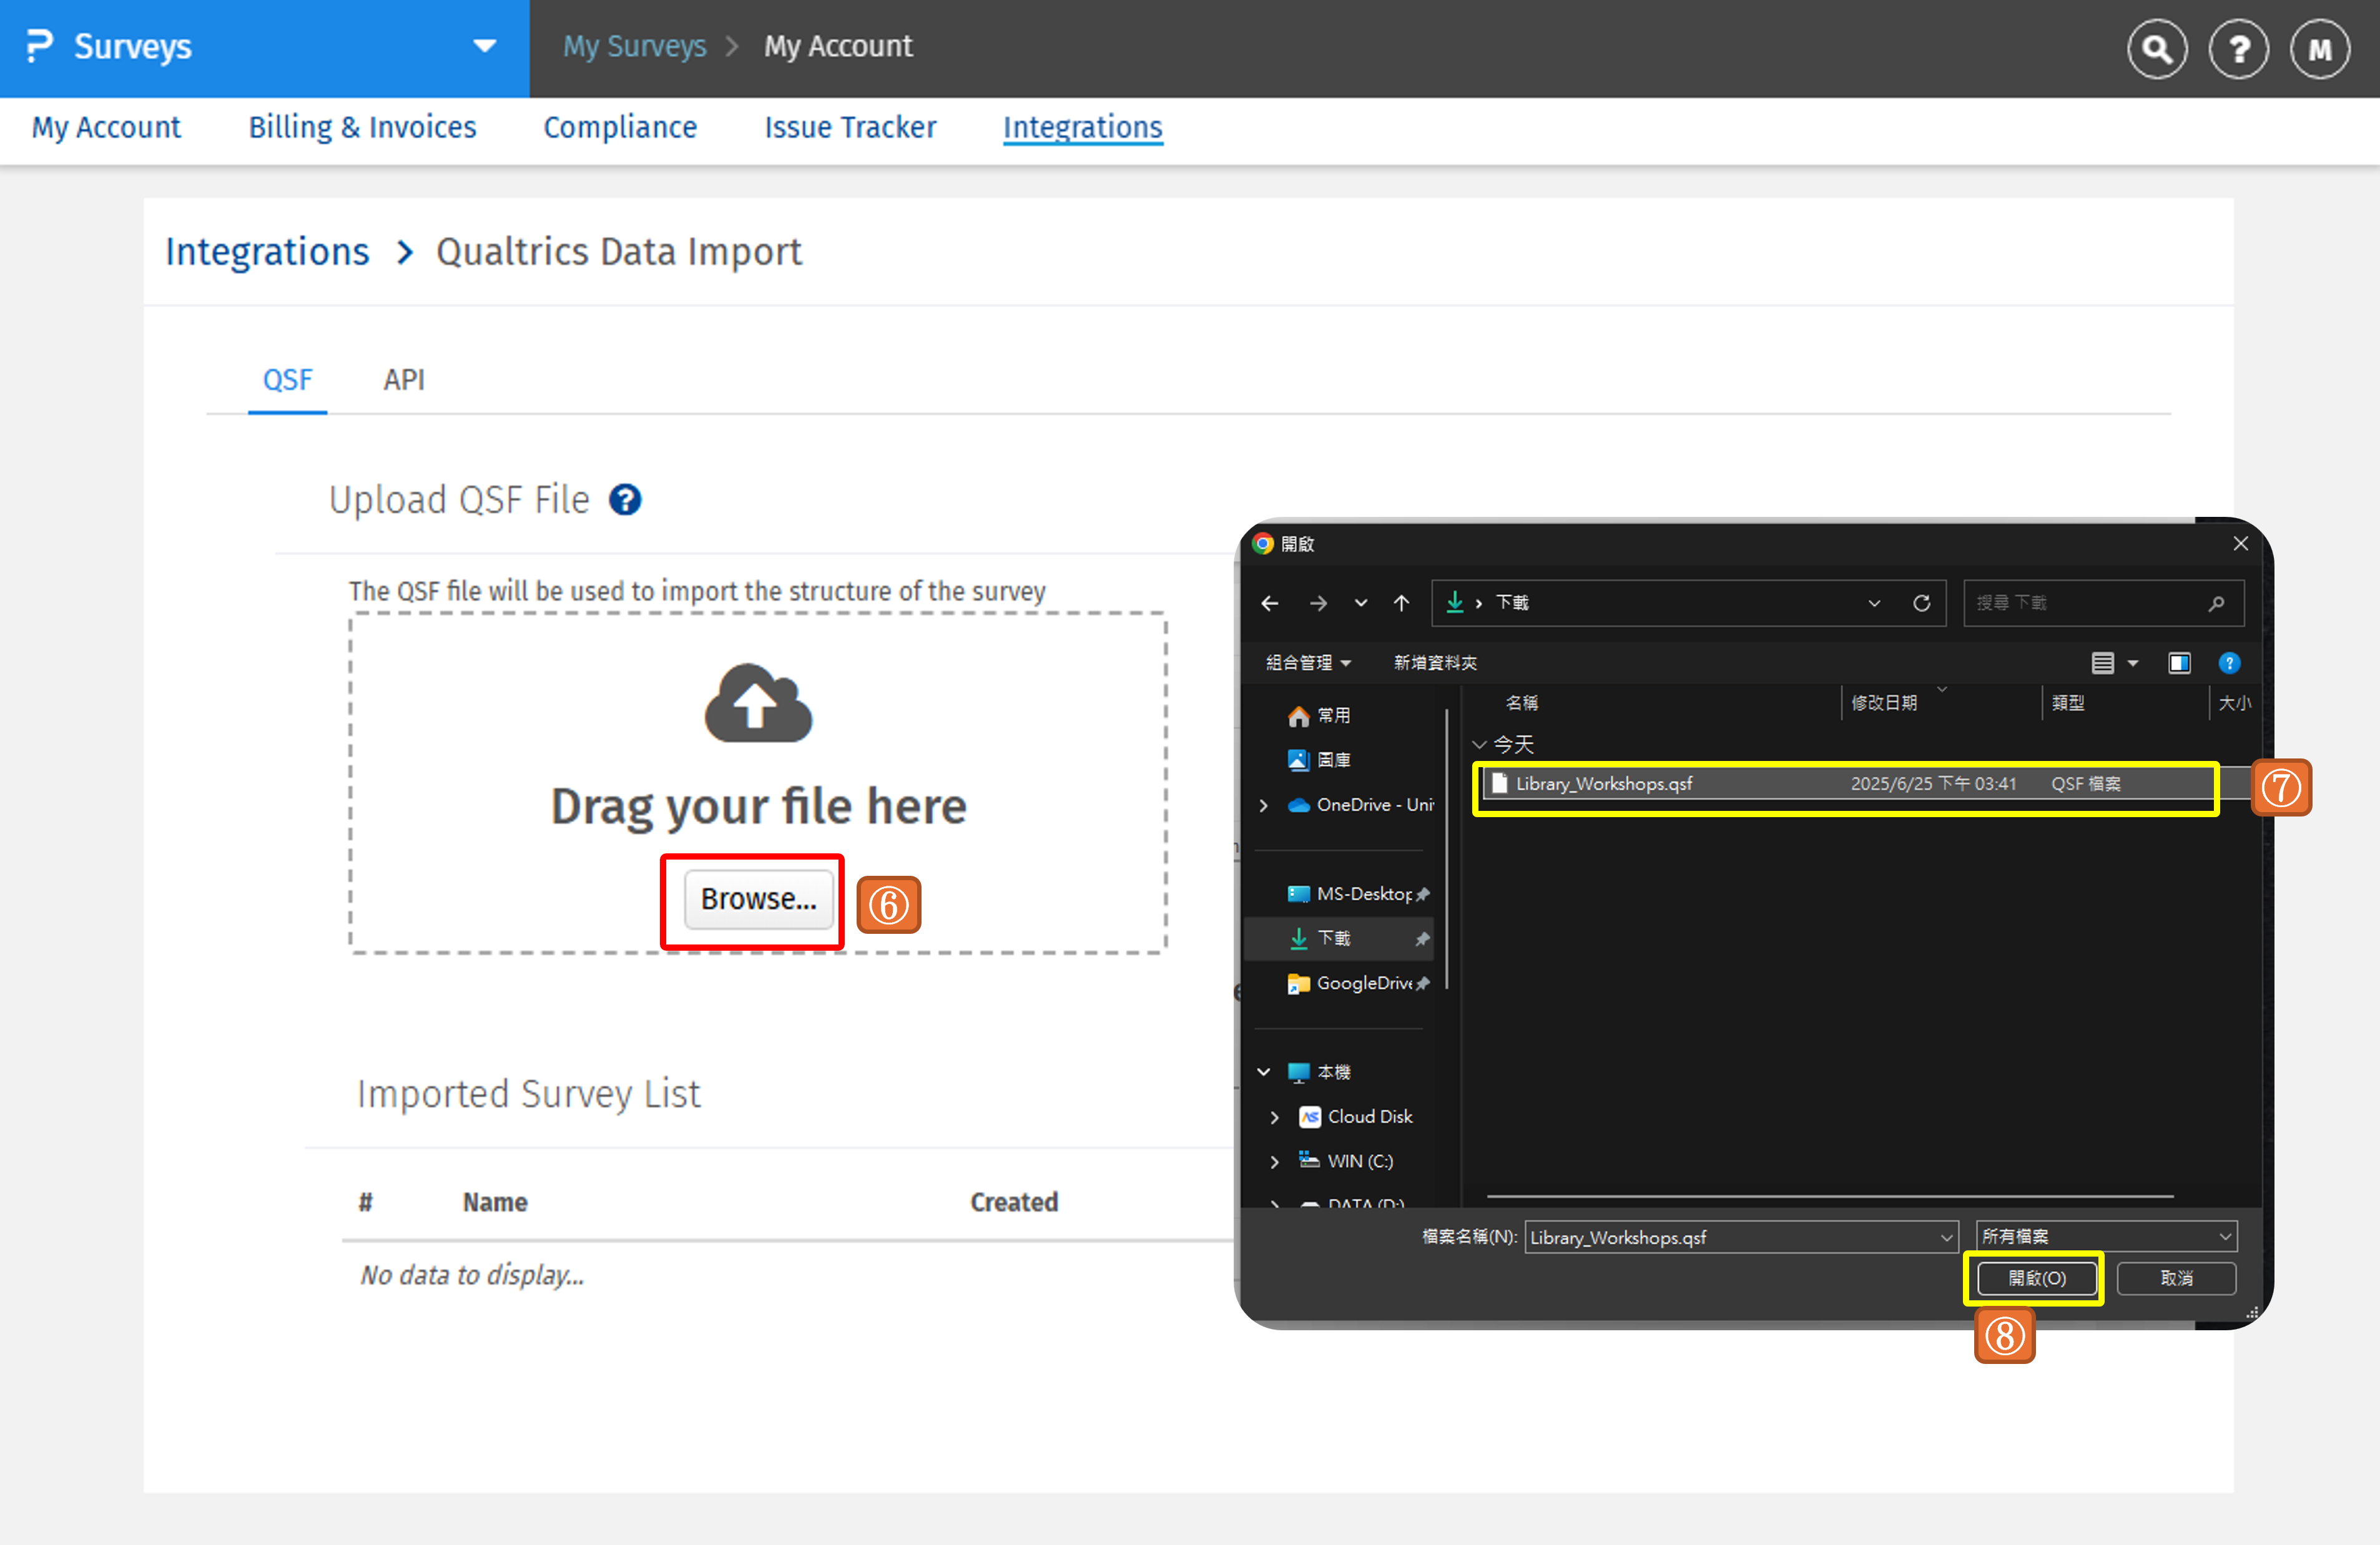Open the M account avatar menu
Viewport: 2380px width, 1545px height.
2320,47
